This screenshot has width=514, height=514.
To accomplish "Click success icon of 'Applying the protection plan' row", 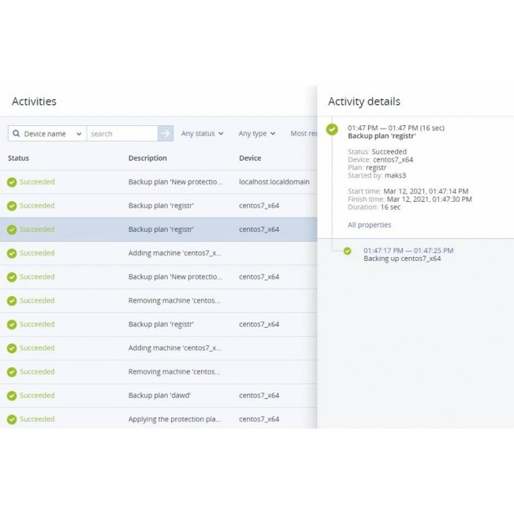I will (12, 420).
